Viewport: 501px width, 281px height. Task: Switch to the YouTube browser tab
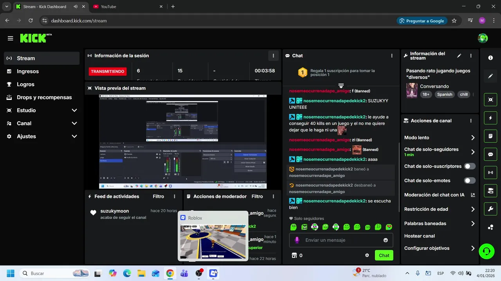pyautogui.click(x=128, y=7)
